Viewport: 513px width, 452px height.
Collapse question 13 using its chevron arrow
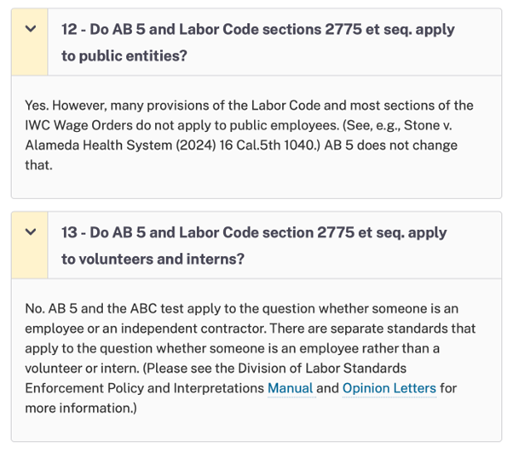point(31,232)
